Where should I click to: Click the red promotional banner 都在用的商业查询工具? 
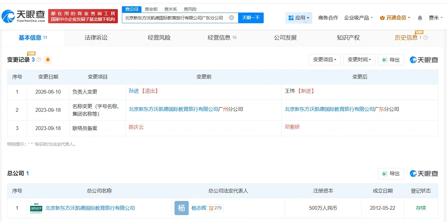pyautogui.click(x=83, y=16)
